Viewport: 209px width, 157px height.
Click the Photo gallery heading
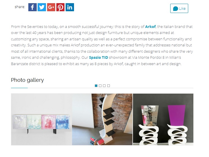(27, 80)
